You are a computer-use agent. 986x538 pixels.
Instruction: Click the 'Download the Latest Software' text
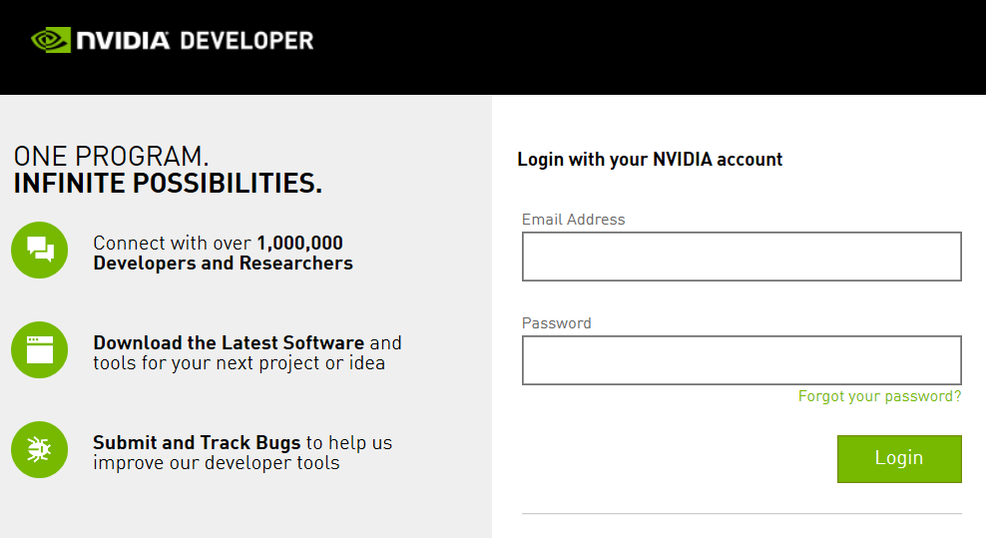[x=229, y=343]
